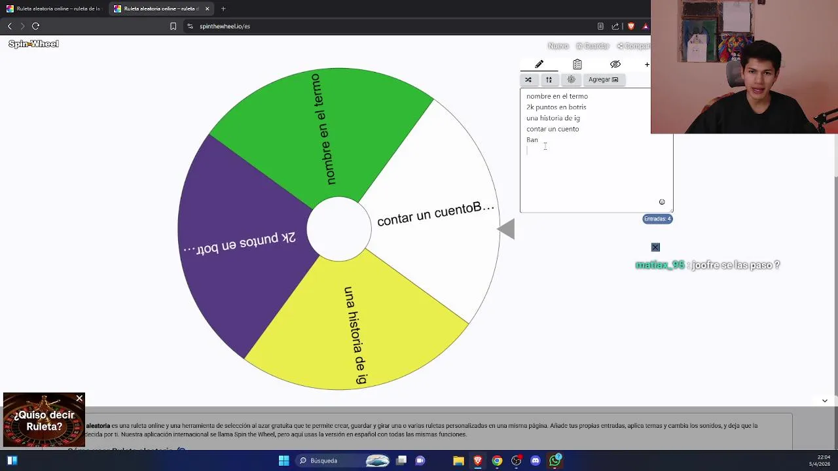Screen dimensions: 838x471
Task: Select the 'contar un cuento' entry line
Action: [x=553, y=129]
